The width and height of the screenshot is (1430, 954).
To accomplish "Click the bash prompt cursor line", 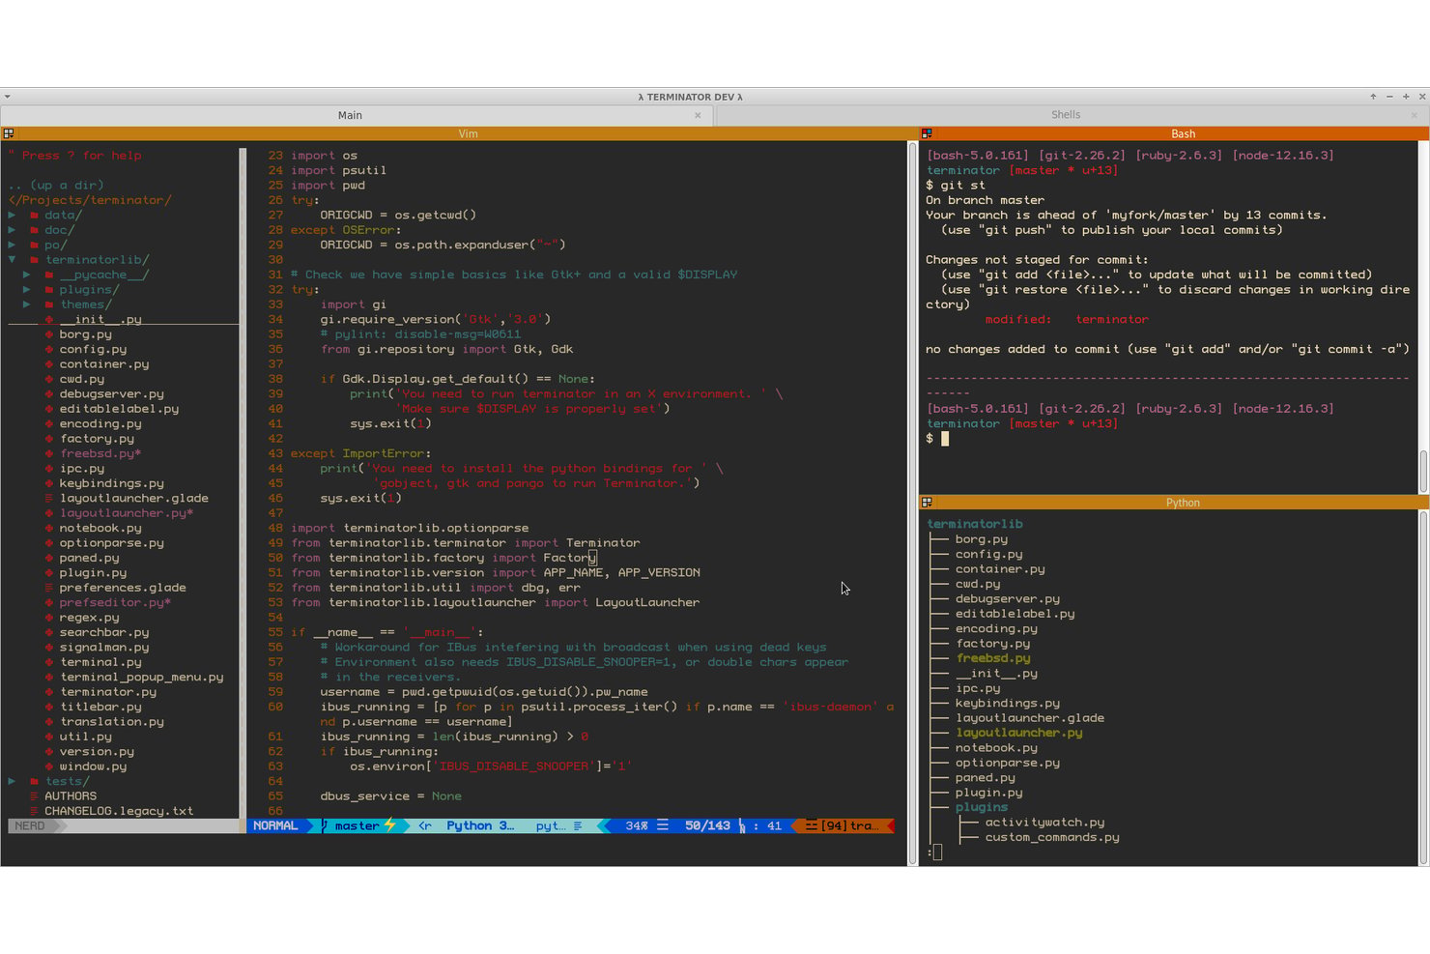I will click(x=937, y=439).
